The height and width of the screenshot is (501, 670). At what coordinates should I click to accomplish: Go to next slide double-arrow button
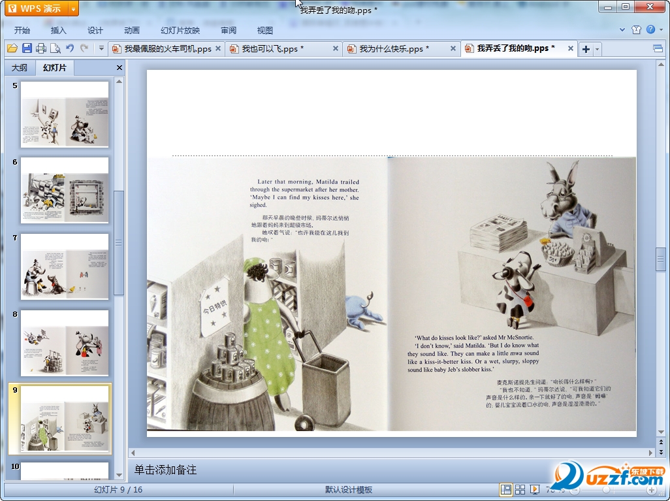pos(661,452)
